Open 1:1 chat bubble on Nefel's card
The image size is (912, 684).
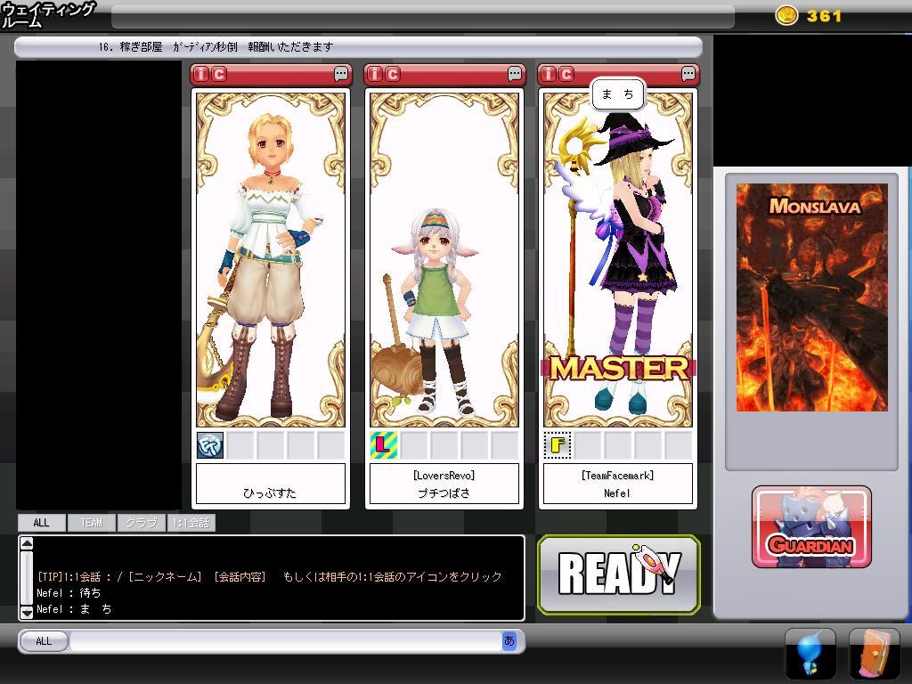click(x=688, y=74)
